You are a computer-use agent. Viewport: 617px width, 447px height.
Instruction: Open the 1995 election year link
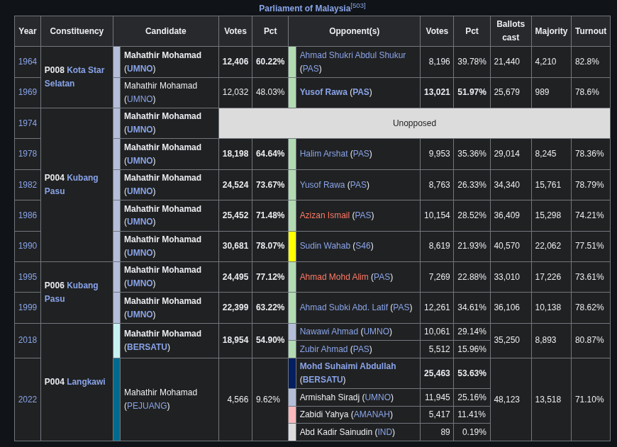coord(28,277)
